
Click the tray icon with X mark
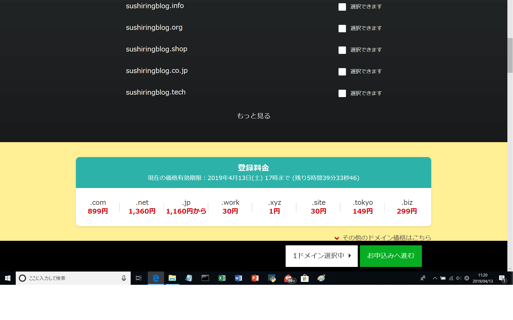click(x=467, y=278)
